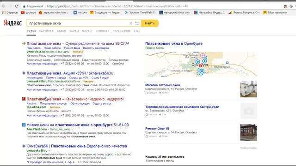This screenshot has height=166, width=296.
Task: Click the blue map pin near Оренбург label
Action: click(x=197, y=62)
